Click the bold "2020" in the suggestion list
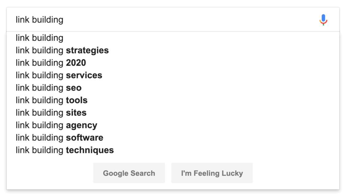346x196 pixels. (76, 63)
